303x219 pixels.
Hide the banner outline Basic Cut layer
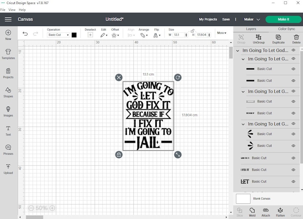293,101
